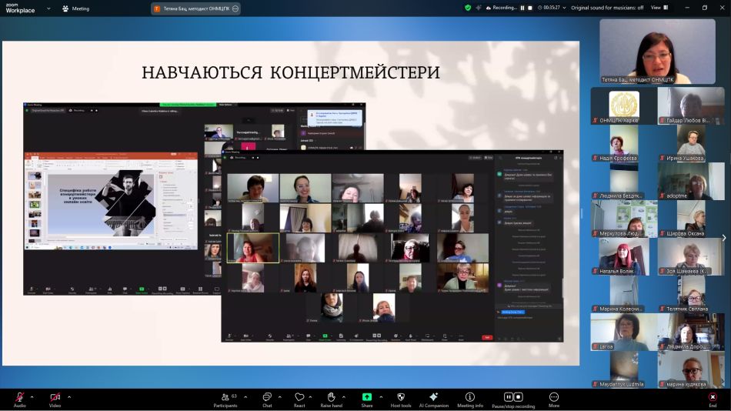
Task: Start camera with the Video icon
Action: 55,397
